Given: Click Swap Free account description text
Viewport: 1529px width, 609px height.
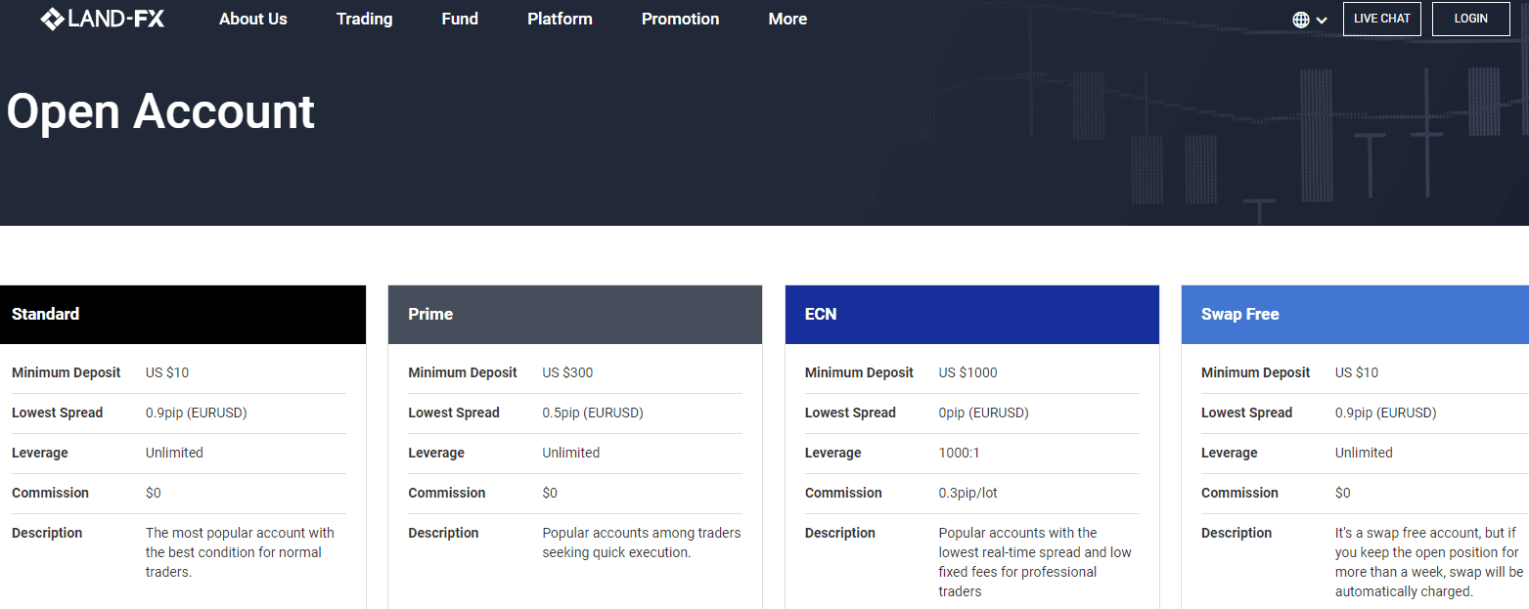Looking at the screenshot, I should coord(1429,562).
